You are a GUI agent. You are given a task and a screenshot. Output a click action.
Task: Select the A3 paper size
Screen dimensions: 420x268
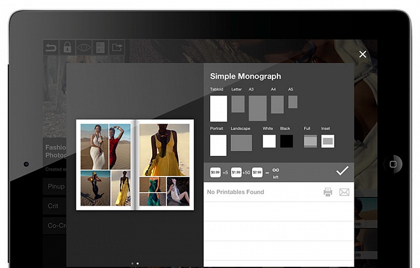(258, 108)
